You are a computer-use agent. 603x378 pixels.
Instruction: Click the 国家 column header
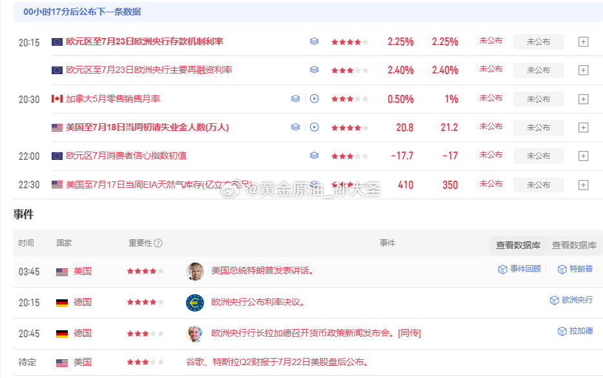[64, 243]
